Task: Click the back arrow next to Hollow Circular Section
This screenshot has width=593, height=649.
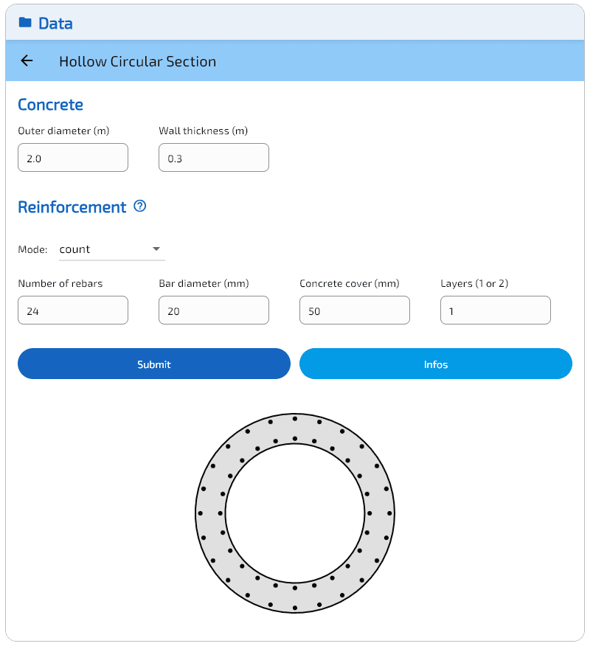Action: (27, 61)
